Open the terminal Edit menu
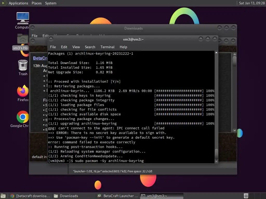 coord(64,47)
